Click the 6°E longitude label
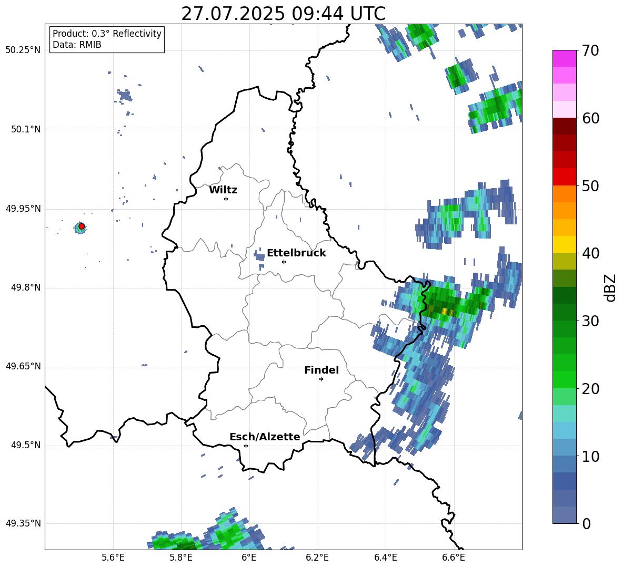This screenshot has height=568, width=623. coord(249,557)
